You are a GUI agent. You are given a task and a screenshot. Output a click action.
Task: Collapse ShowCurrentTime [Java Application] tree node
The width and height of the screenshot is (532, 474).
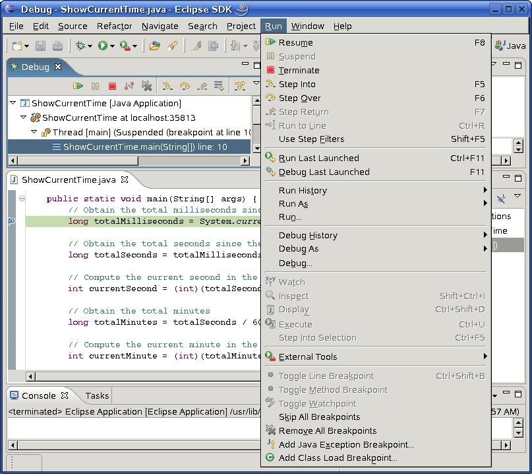(13, 102)
